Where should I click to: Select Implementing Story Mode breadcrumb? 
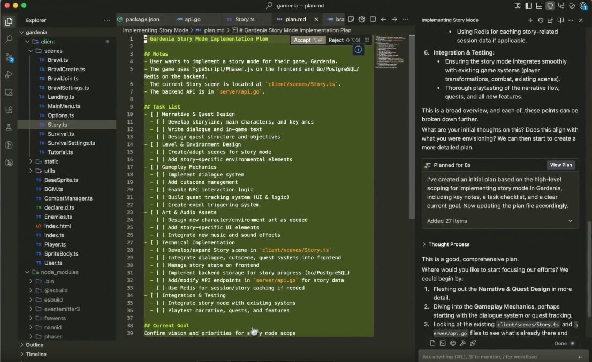(x=156, y=30)
